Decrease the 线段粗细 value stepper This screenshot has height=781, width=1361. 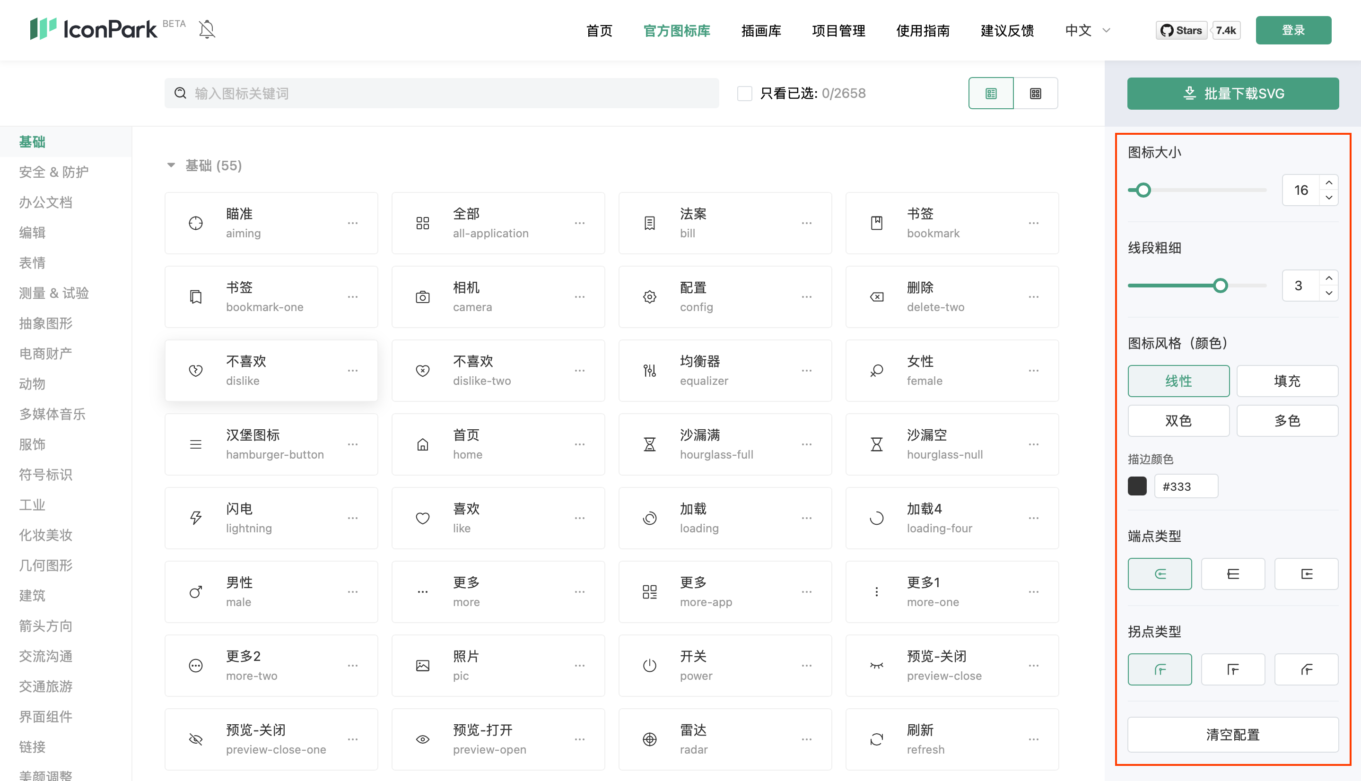click(1329, 293)
